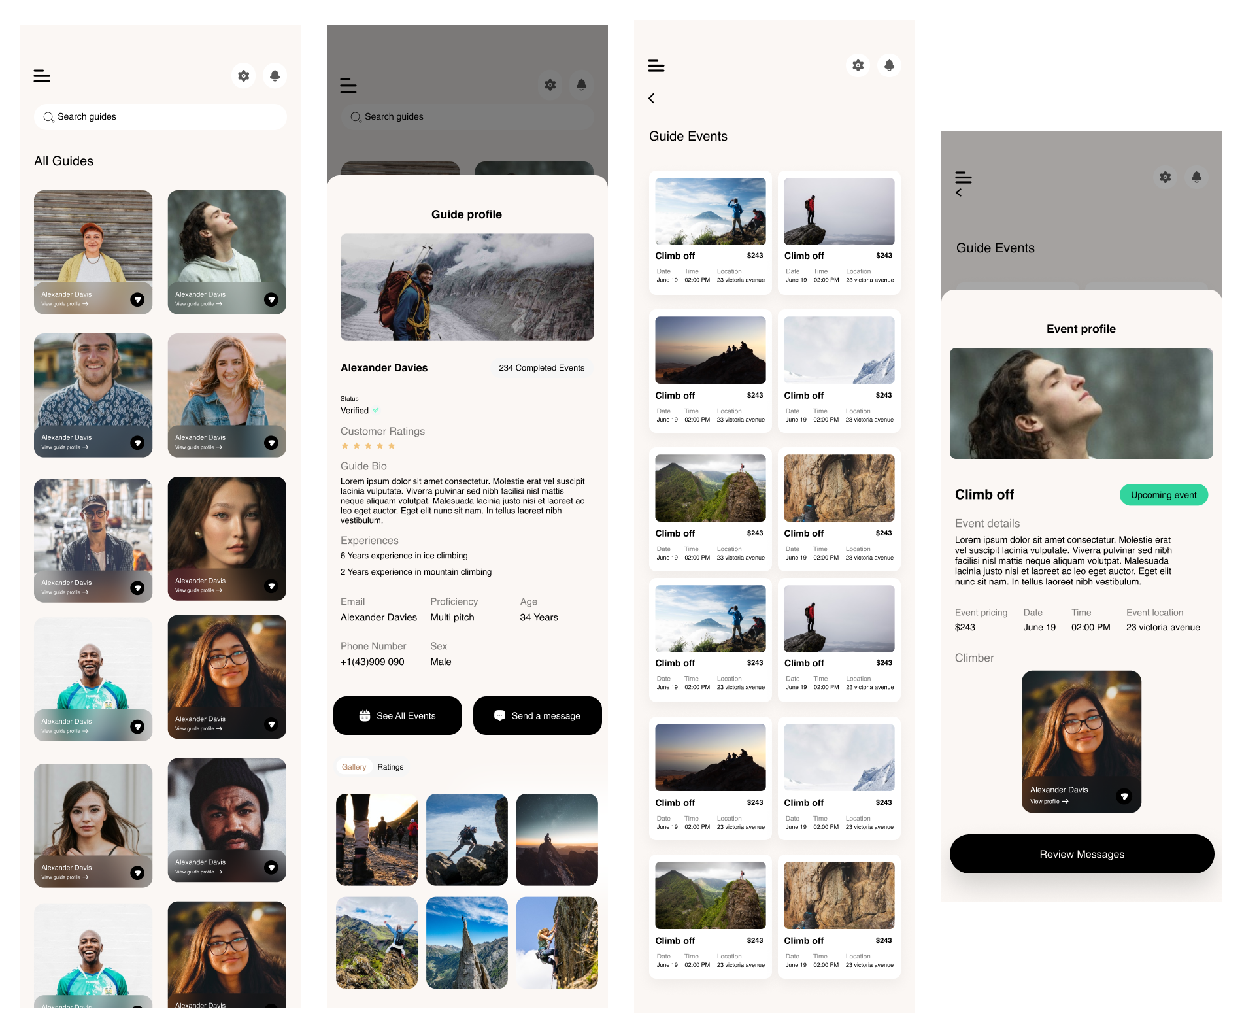Open gallery photo of climber scaling cliff face

point(557,943)
